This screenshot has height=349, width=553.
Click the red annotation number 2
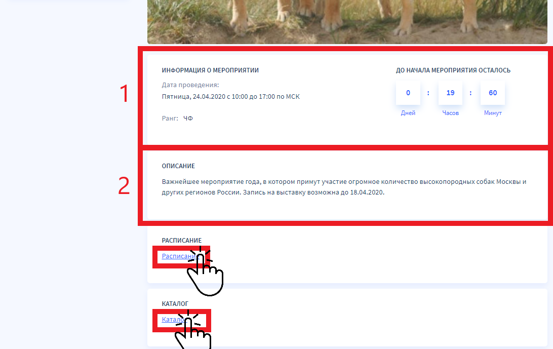coord(124,185)
